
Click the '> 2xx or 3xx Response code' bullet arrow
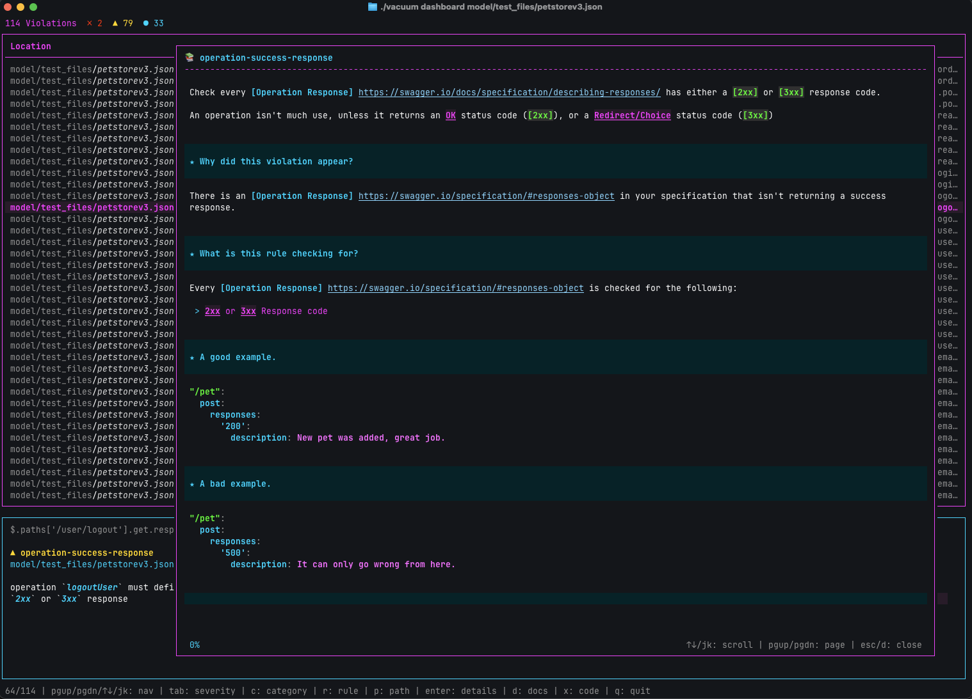(x=197, y=311)
